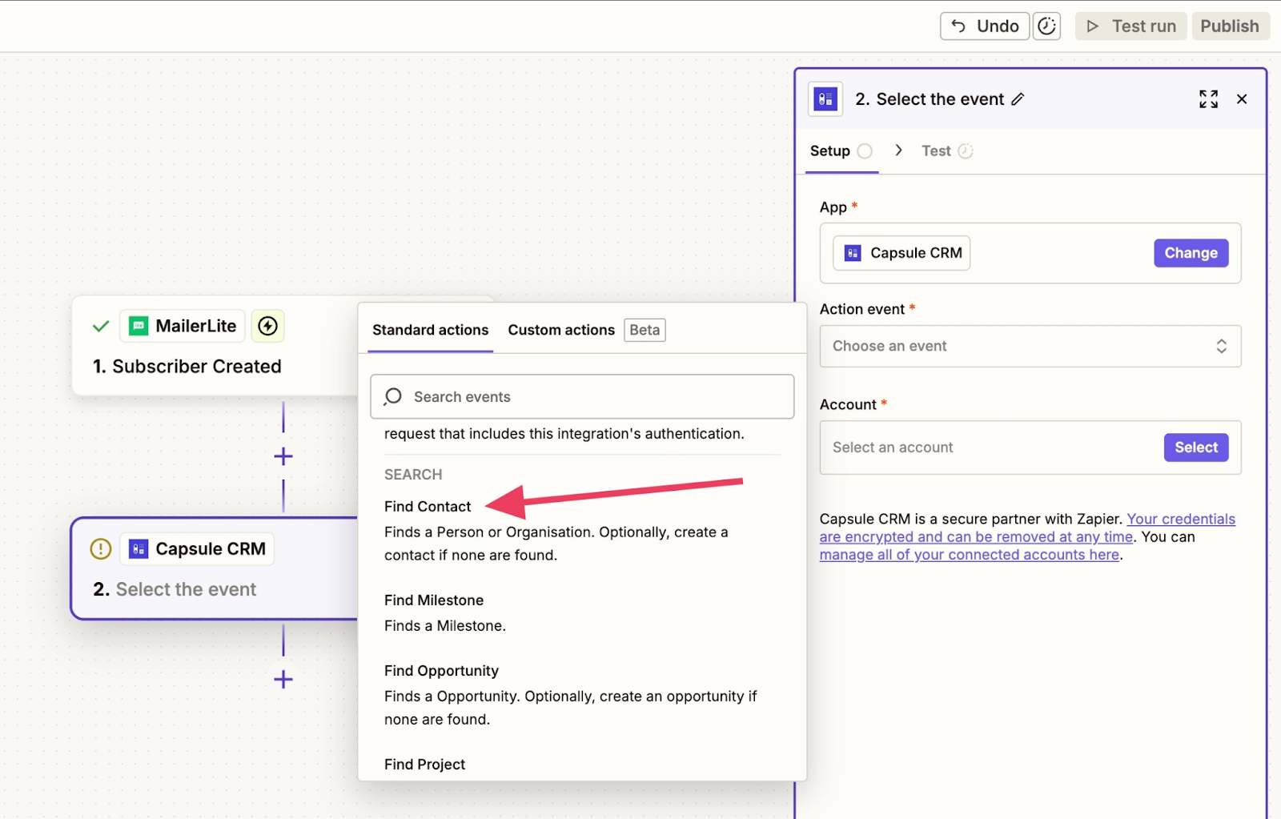Switch to the Test tab
The width and height of the screenshot is (1281, 819).
(947, 151)
